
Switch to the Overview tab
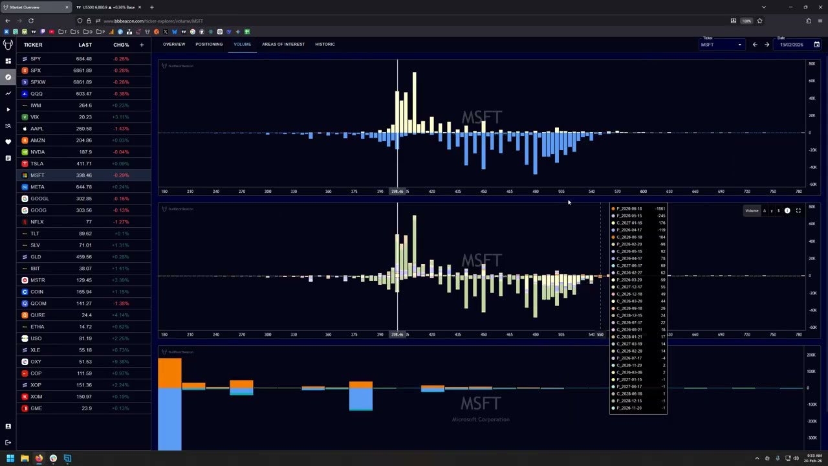point(174,44)
